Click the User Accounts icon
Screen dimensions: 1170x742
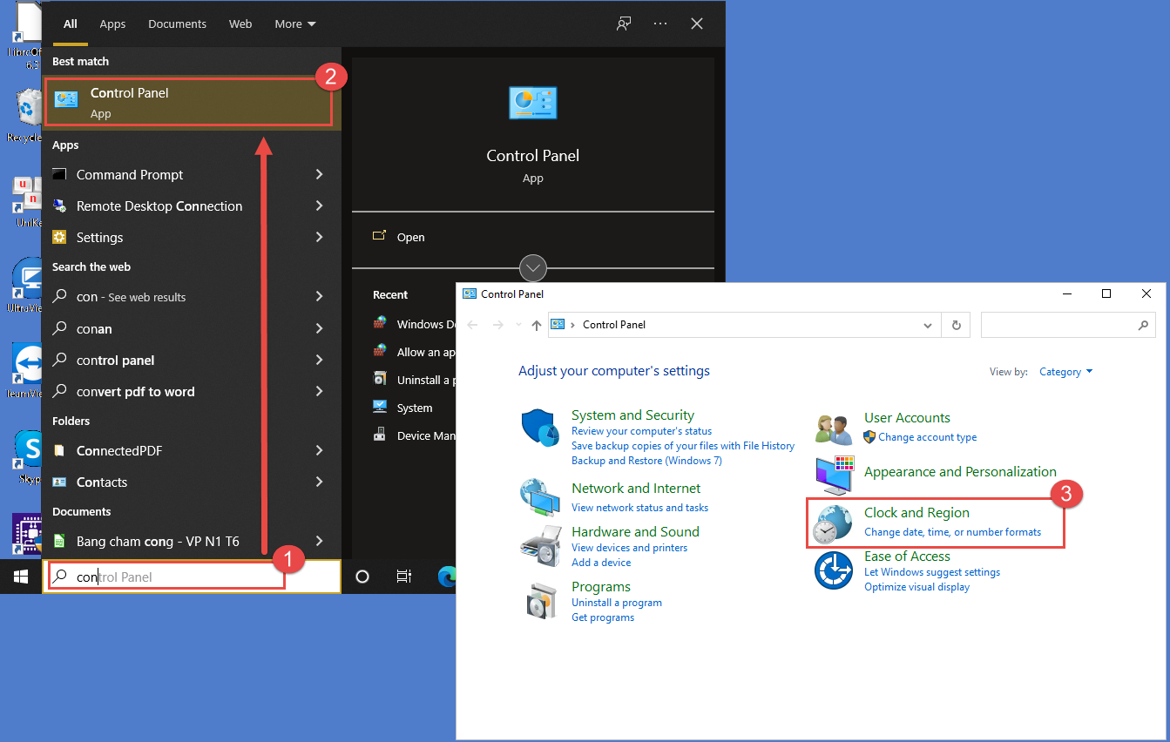point(834,428)
